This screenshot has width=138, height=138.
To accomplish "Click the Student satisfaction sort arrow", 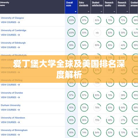I will 101,11.
